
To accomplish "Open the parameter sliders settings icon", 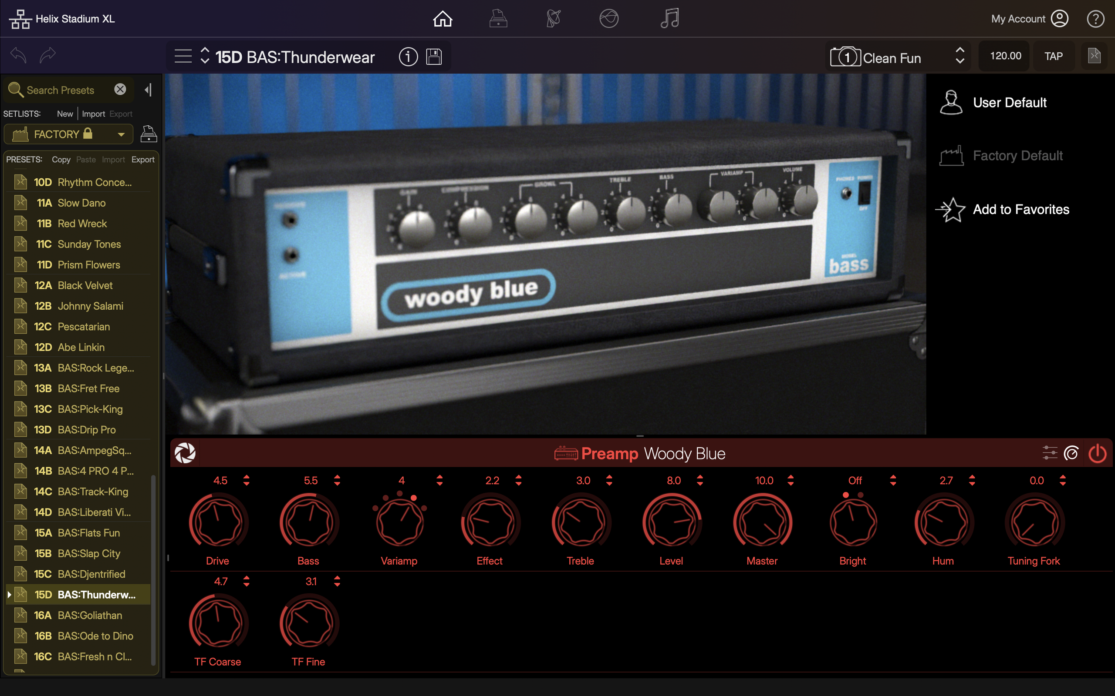I will pyautogui.click(x=1049, y=453).
